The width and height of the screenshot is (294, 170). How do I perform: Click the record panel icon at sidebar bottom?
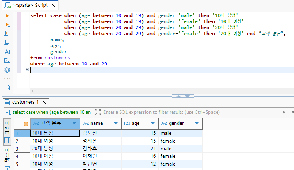7,167
